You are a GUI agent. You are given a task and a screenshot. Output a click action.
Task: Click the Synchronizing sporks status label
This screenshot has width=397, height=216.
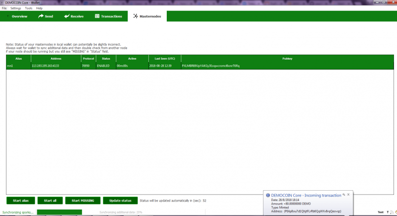18,212
